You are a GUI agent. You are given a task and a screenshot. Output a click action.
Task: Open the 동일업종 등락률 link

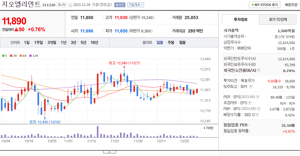(237, 131)
